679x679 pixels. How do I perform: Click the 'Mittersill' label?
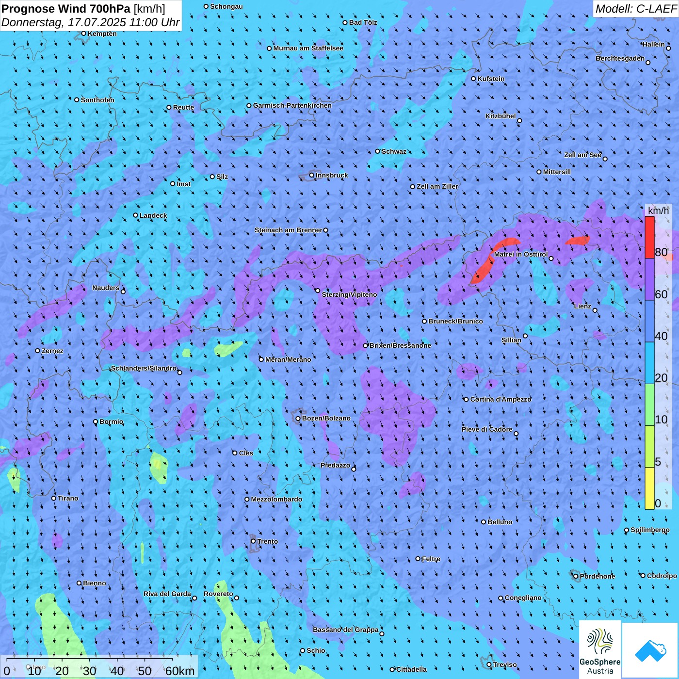(557, 172)
